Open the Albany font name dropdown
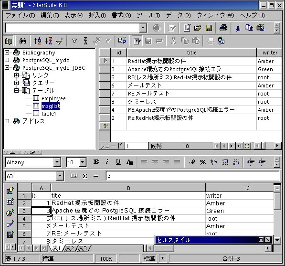Viewport: 285px width, 266px height. pos(57,162)
